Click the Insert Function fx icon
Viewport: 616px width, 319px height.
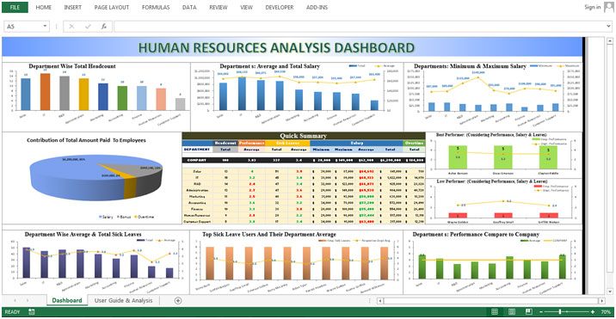(x=104, y=27)
